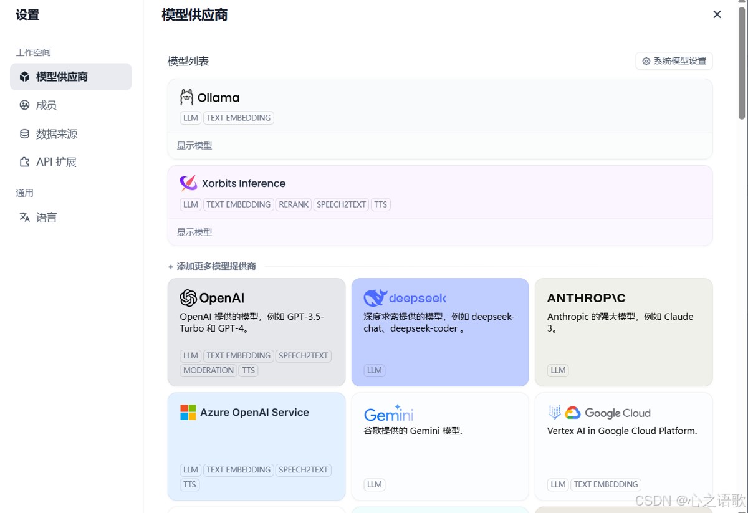Click the Xorbits Inference logo icon

[x=188, y=183]
